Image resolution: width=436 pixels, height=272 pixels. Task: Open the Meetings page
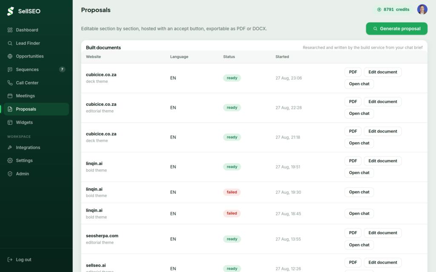[36, 96]
